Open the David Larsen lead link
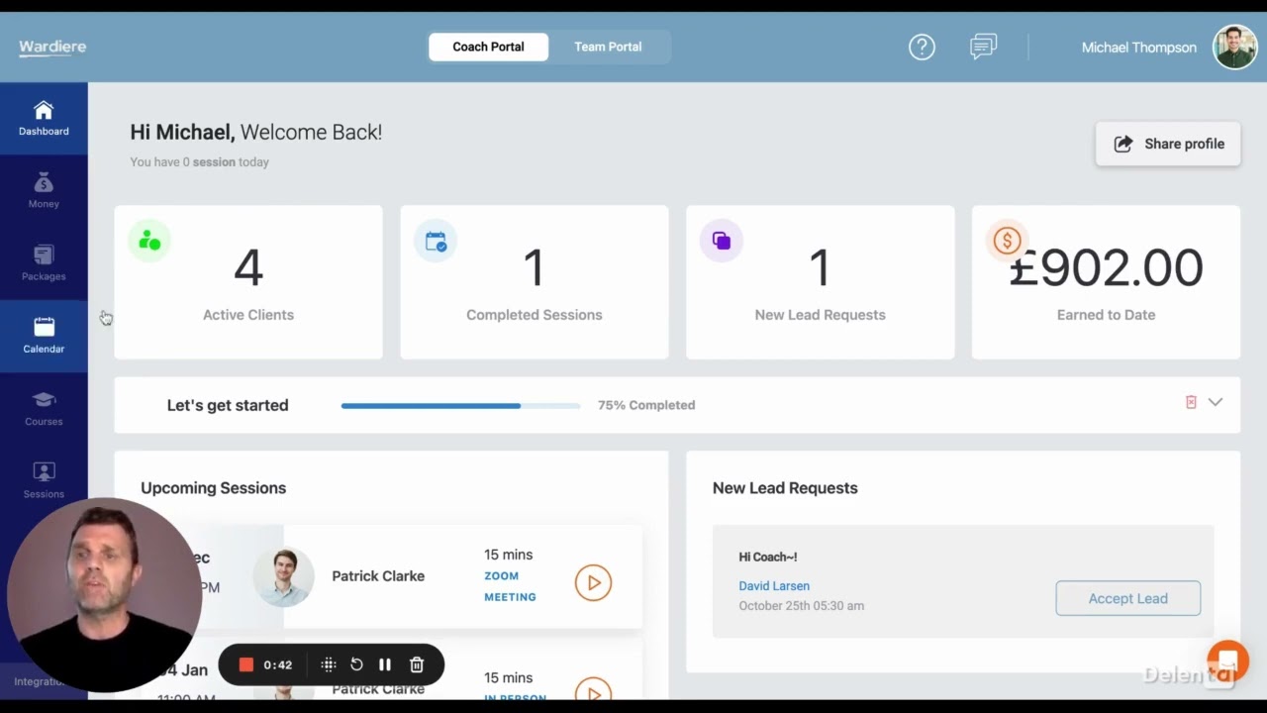Viewport: 1267px width, 713px height. click(774, 585)
